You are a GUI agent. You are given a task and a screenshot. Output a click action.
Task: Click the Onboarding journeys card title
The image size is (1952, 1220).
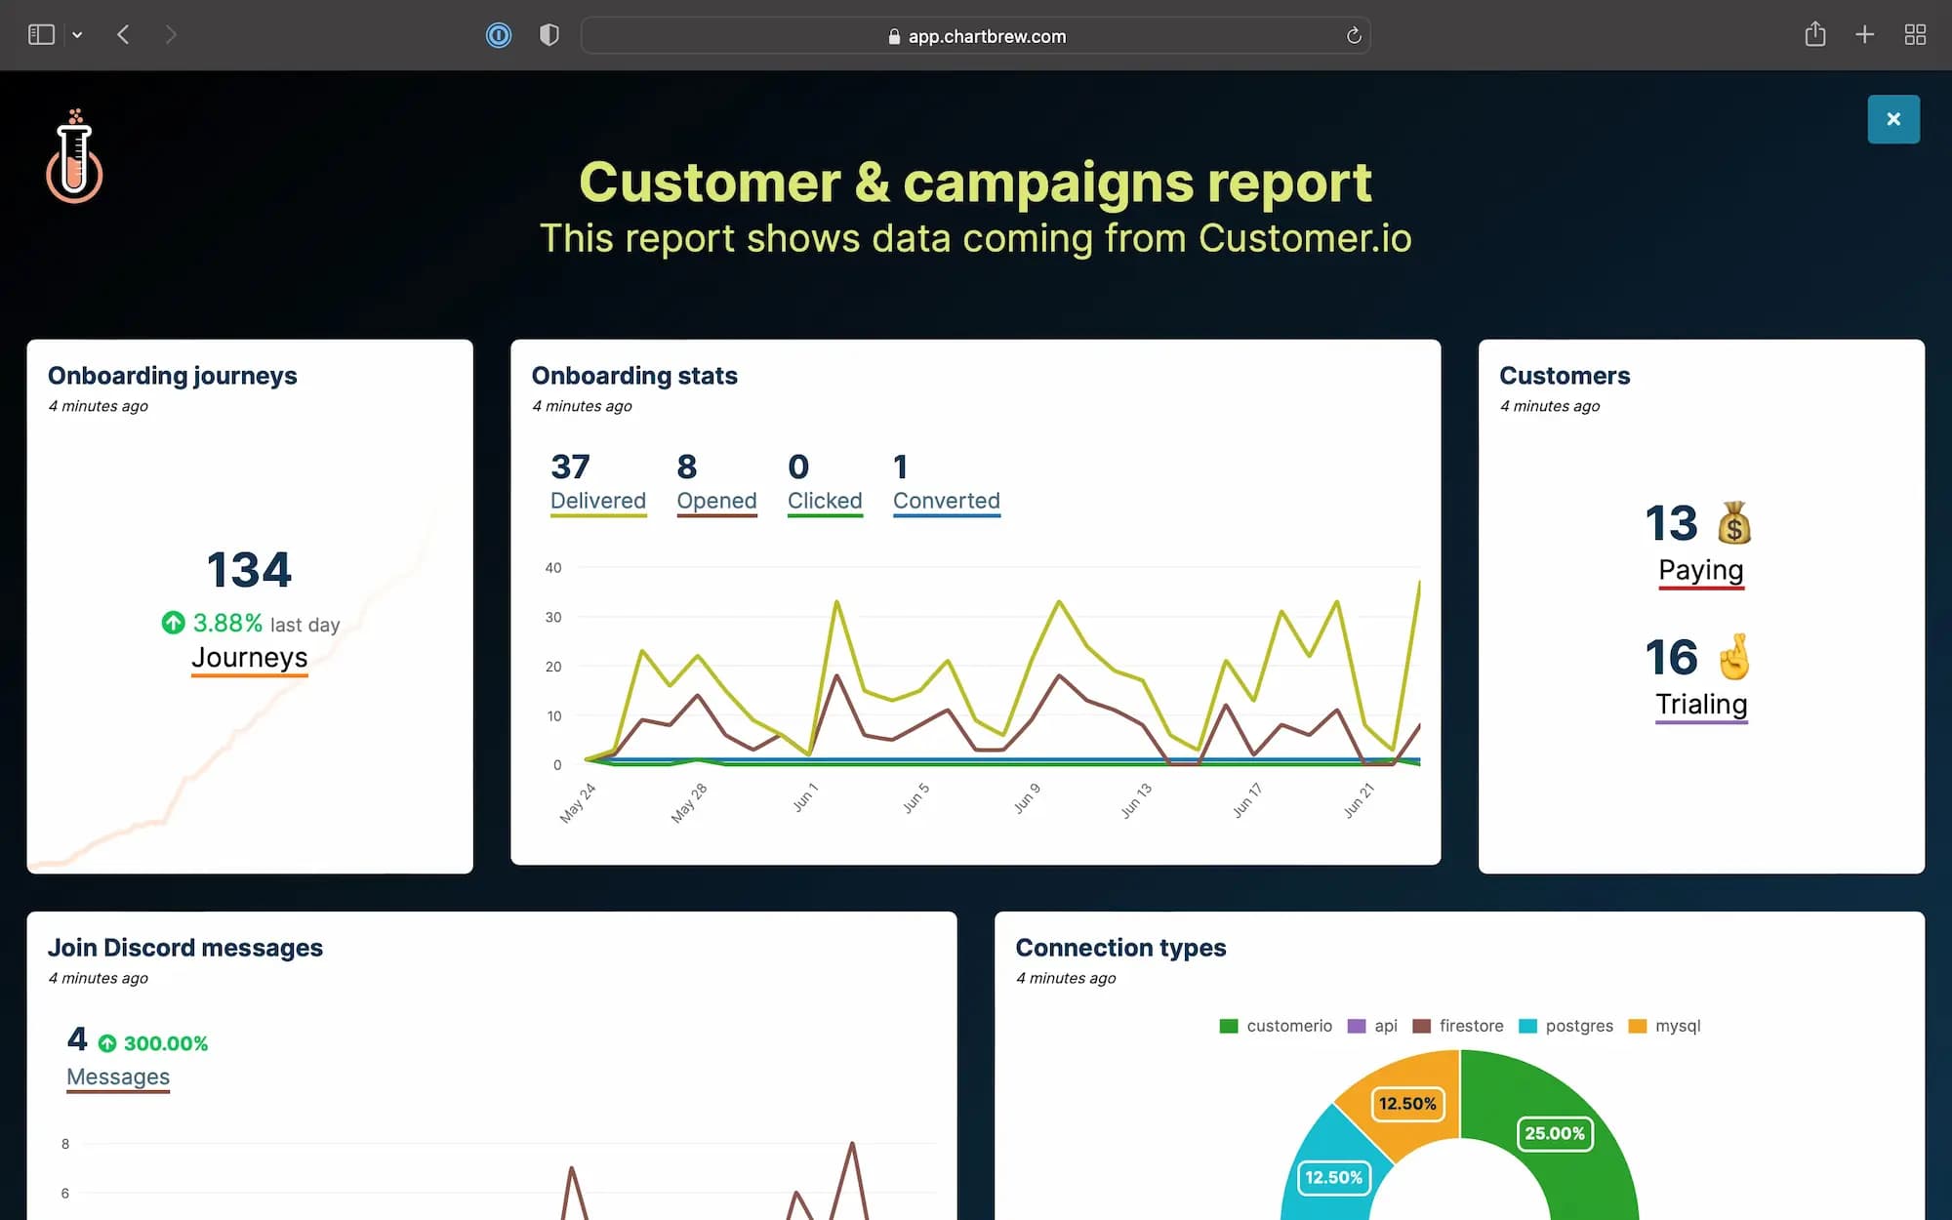coord(173,376)
